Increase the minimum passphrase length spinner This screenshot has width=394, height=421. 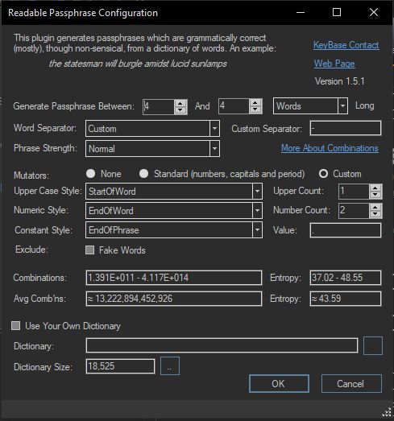pos(180,103)
